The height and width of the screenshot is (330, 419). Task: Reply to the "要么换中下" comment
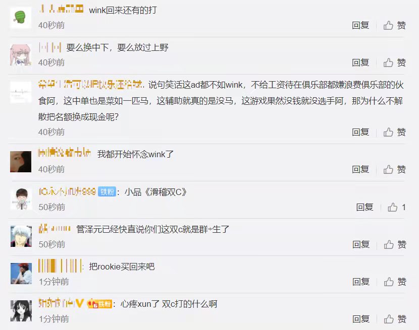point(360,62)
